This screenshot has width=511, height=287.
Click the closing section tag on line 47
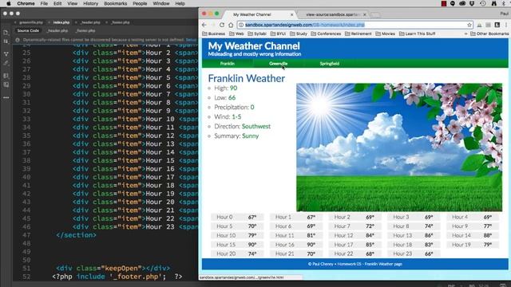[x=77, y=235]
